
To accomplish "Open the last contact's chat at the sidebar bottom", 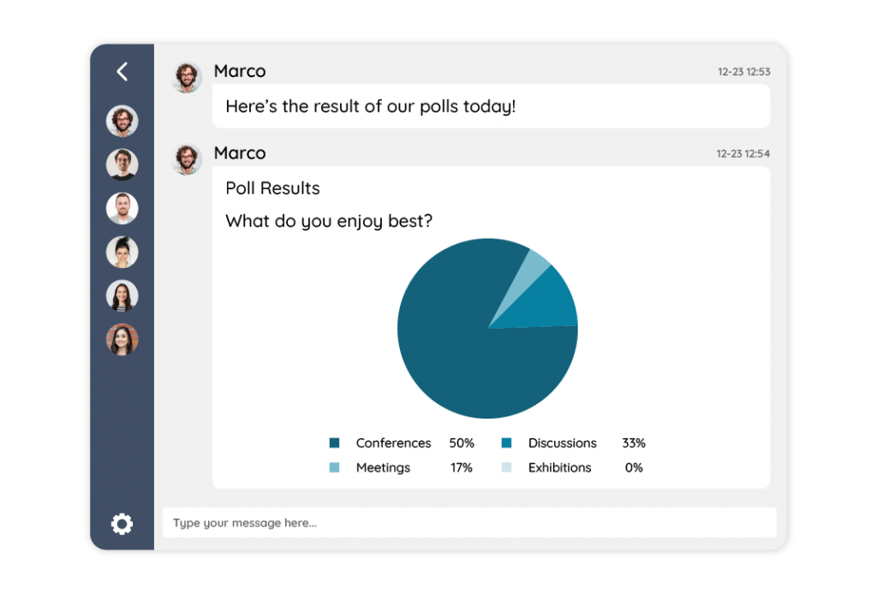I will 122,338.
